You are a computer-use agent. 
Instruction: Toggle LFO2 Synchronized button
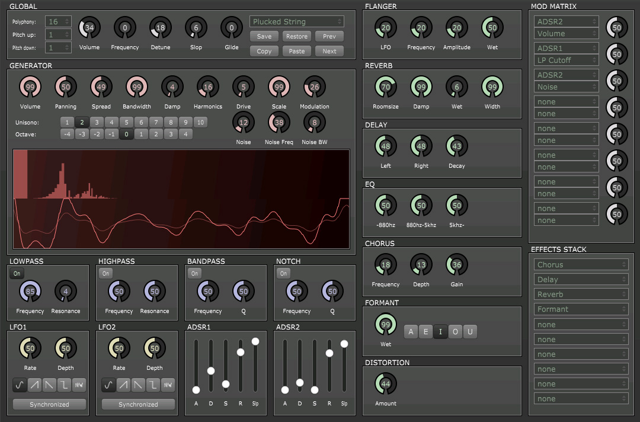(138, 404)
